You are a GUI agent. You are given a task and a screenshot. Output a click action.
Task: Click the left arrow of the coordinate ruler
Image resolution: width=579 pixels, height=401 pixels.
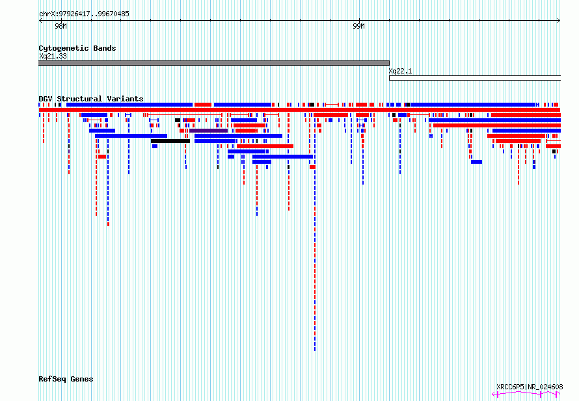pos(40,21)
